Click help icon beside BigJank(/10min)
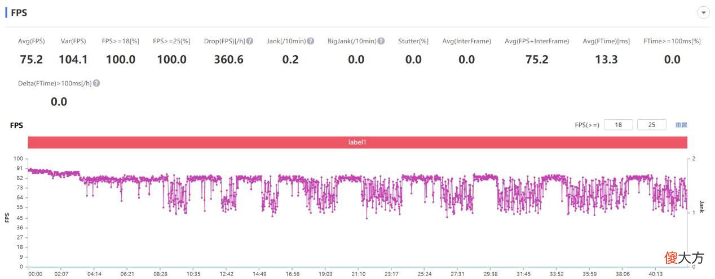 381,41
